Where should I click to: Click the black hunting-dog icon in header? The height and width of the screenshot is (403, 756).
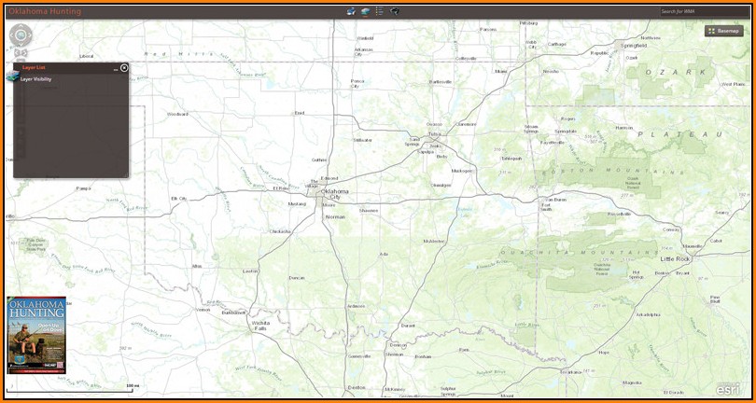click(395, 11)
